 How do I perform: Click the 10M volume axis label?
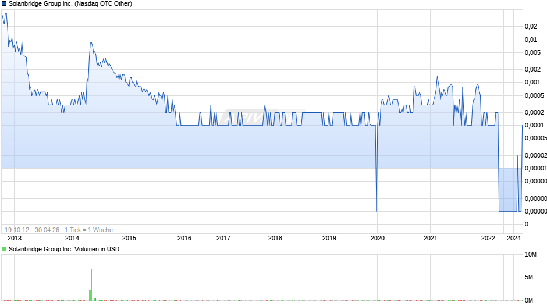pyautogui.click(x=531, y=255)
